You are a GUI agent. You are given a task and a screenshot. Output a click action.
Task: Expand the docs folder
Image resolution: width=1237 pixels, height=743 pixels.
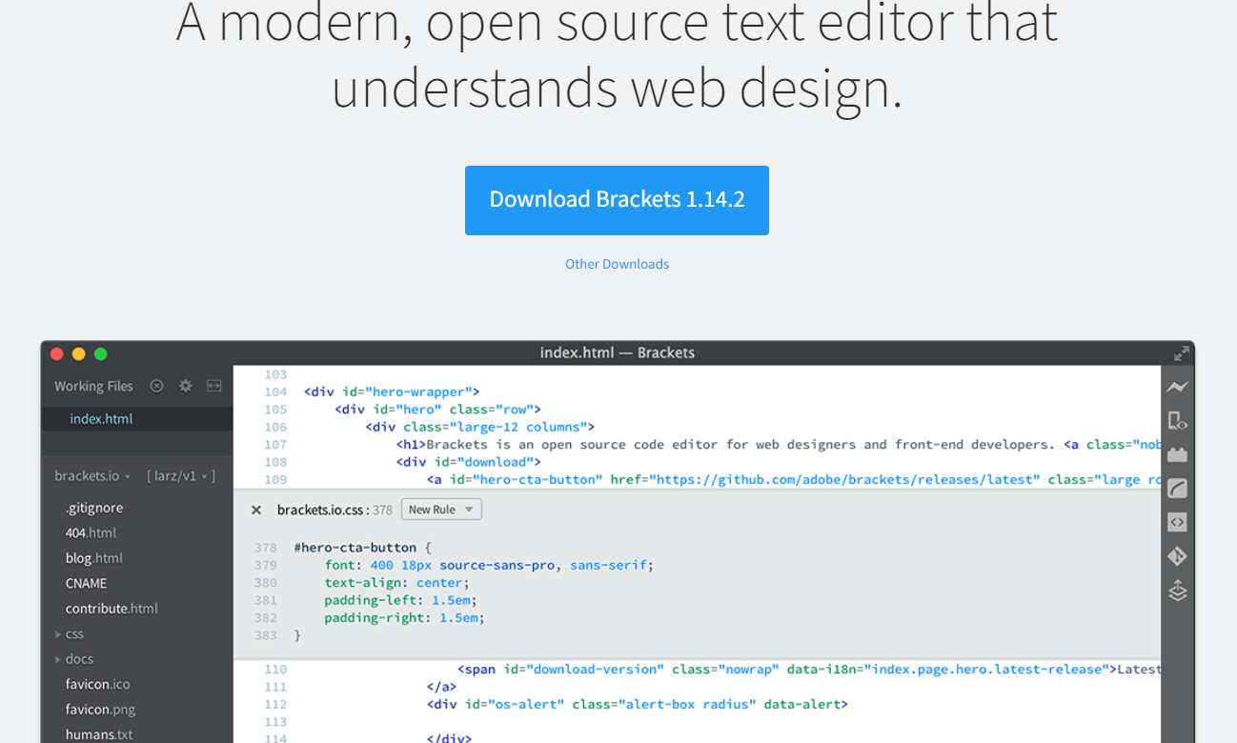coord(73,659)
